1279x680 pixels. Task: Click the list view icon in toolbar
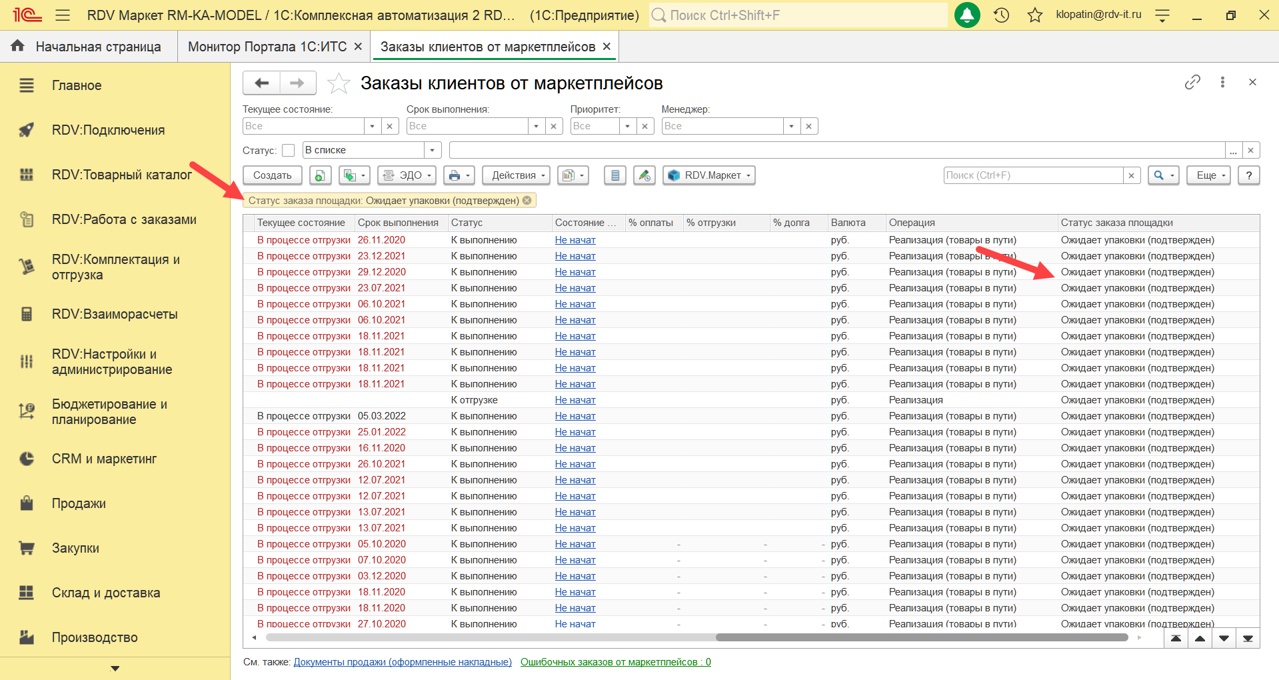615,175
